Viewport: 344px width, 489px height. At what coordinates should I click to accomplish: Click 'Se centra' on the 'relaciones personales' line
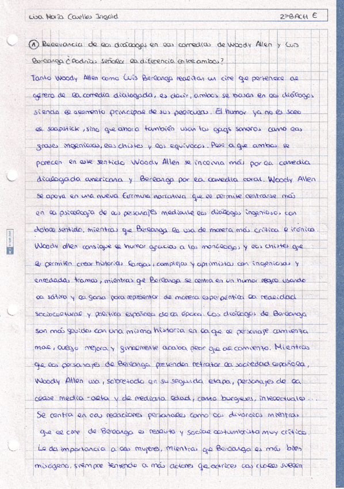click(55, 415)
